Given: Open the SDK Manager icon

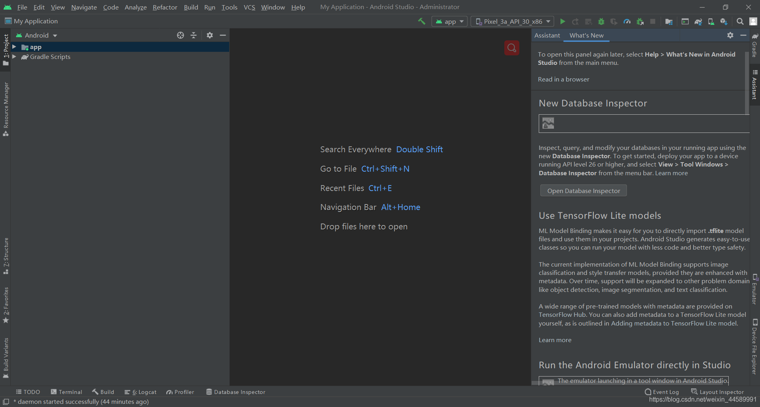Looking at the screenshot, I should 724,21.
